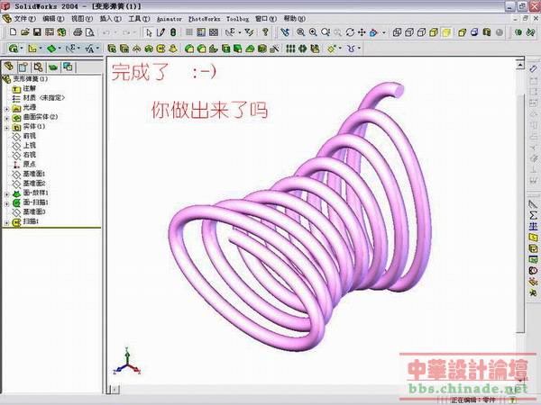This screenshot has width=541, height=405.
Task: Expand the 光源 (Lighting) folder
Action: click(6, 107)
